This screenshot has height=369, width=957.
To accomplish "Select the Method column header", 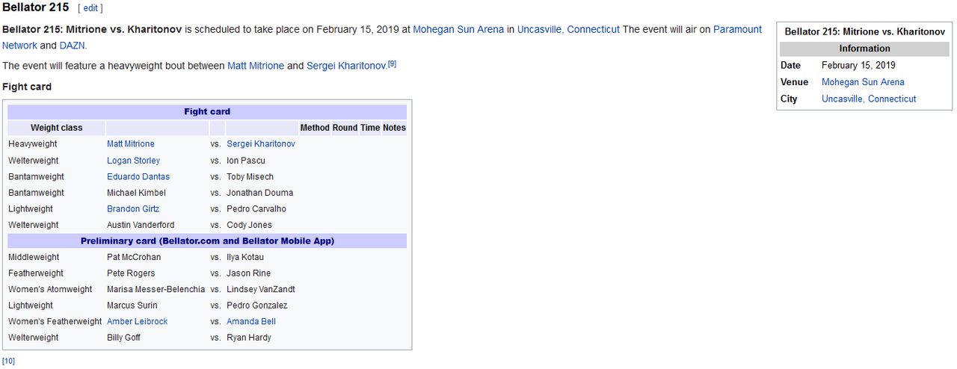I will (315, 128).
